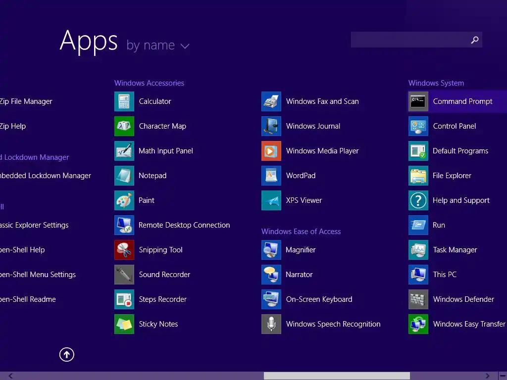The height and width of the screenshot is (380, 507).
Task: Click the scrollbar left arrow
Action: click(11, 376)
